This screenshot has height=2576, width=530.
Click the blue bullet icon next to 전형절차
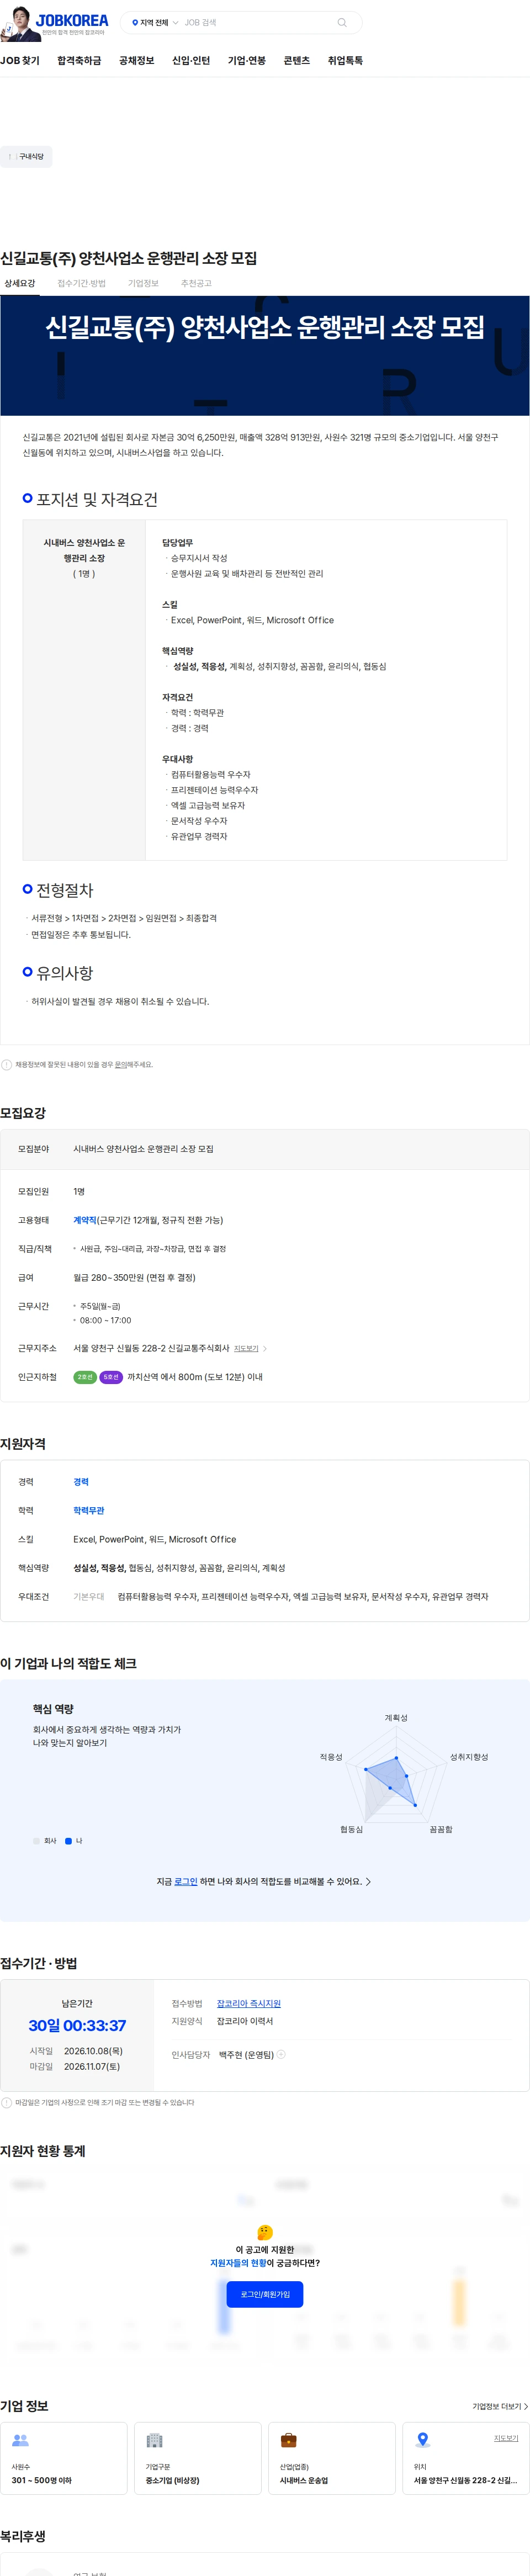(28, 888)
